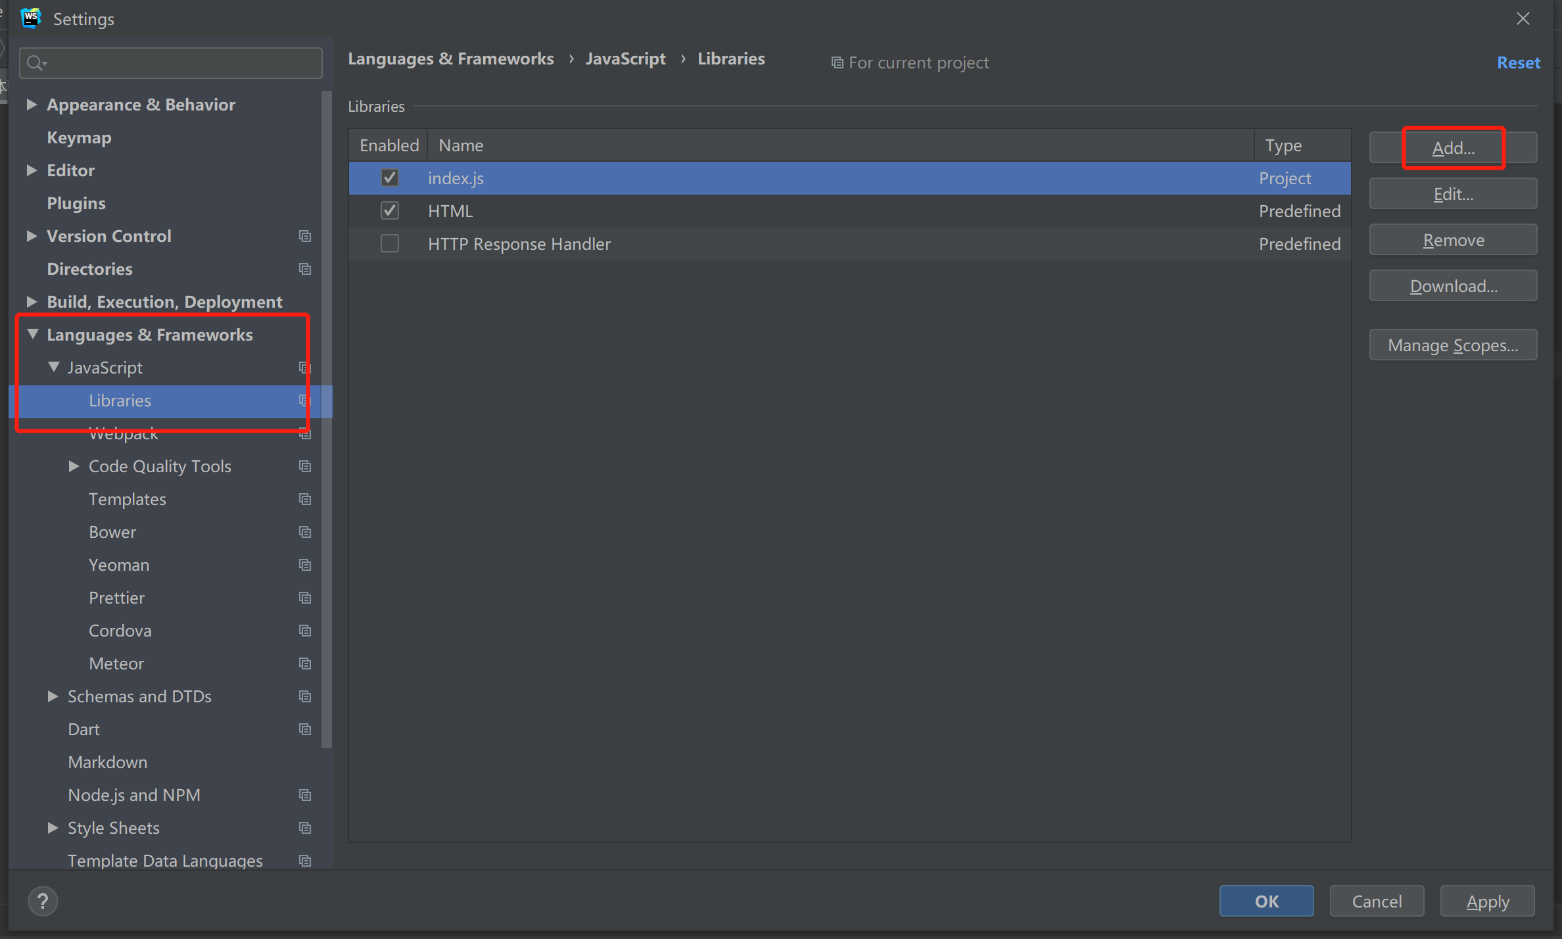Enable HTTP Response Handler library
This screenshot has height=939, width=1562.
390,244
